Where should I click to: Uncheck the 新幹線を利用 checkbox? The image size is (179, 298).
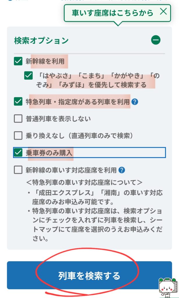point(18,61)
